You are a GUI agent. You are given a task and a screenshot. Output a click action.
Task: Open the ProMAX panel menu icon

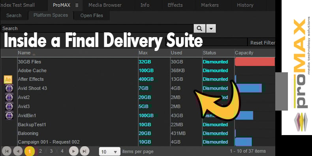coord(77,6)
